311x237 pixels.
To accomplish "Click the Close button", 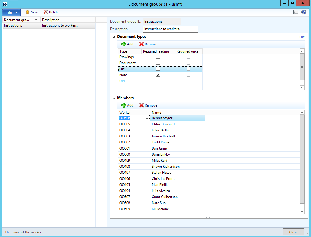I will (x=293, y=232).
